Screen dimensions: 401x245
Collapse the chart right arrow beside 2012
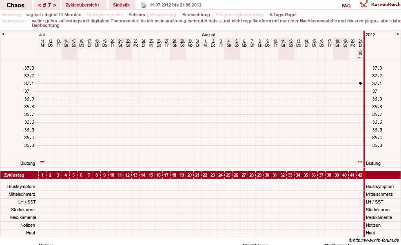click(x=398, y=34)
